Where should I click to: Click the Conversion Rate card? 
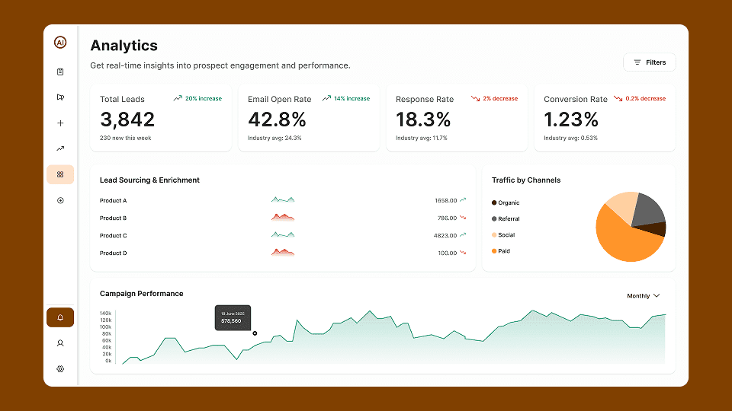(604, 118)
